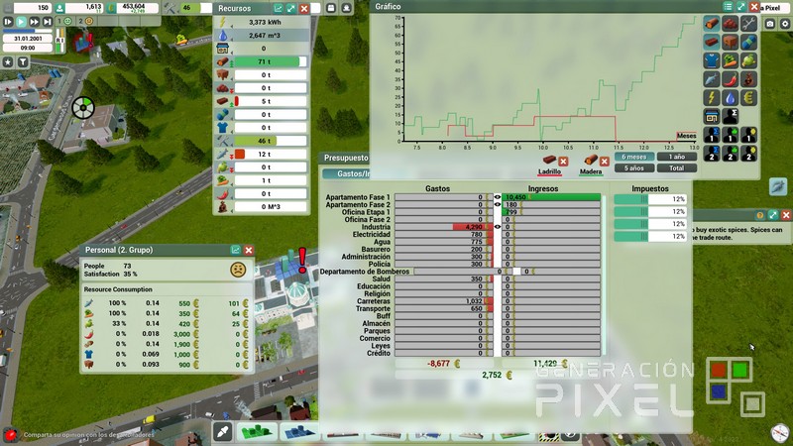Set simulation to normal play speed
The width and height of the screenshot is (793, 446).
21,22
